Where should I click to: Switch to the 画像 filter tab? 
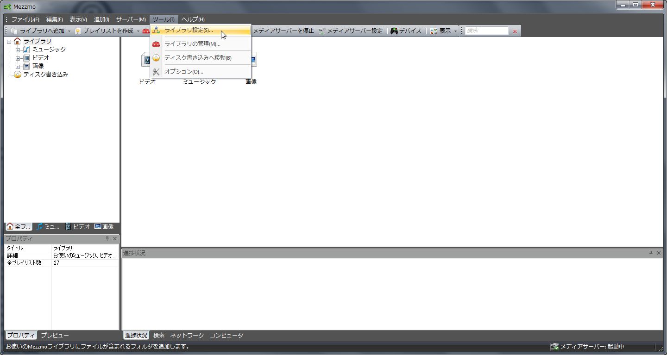104,227
